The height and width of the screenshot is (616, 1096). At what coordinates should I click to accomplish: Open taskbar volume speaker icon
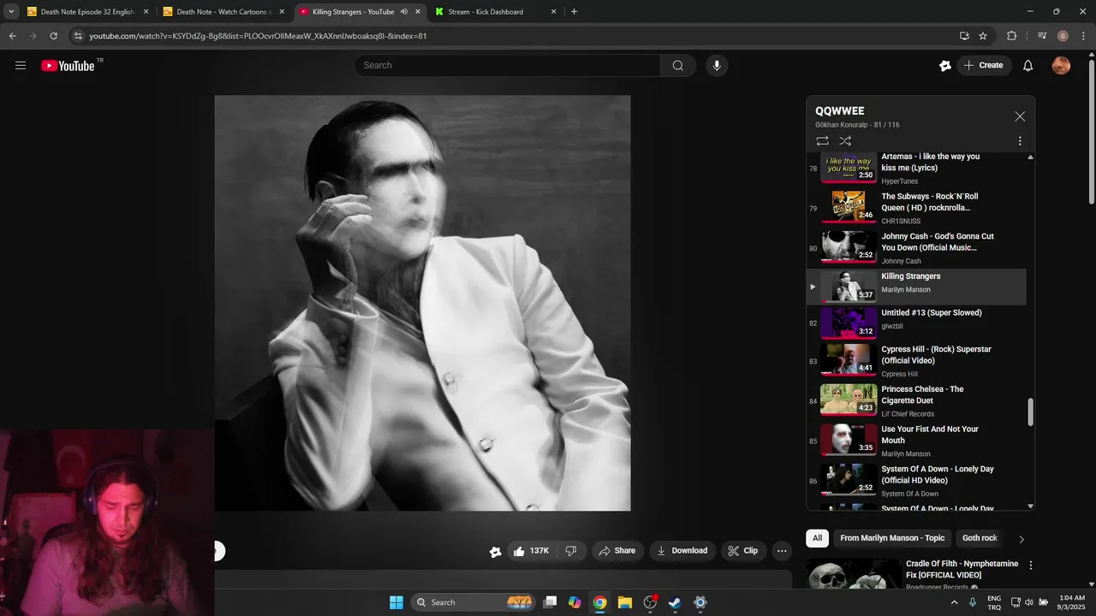tap(1029, 602)
